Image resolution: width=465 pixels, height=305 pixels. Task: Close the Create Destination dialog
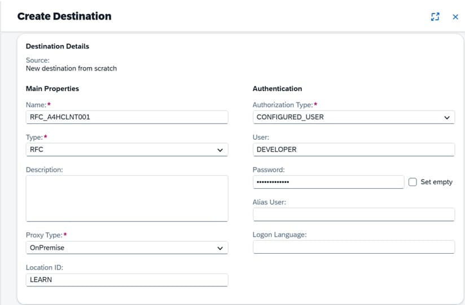[455, 17]
